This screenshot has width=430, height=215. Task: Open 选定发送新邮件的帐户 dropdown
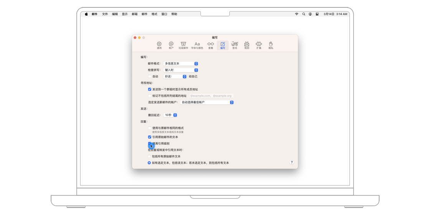click(207, 102)
